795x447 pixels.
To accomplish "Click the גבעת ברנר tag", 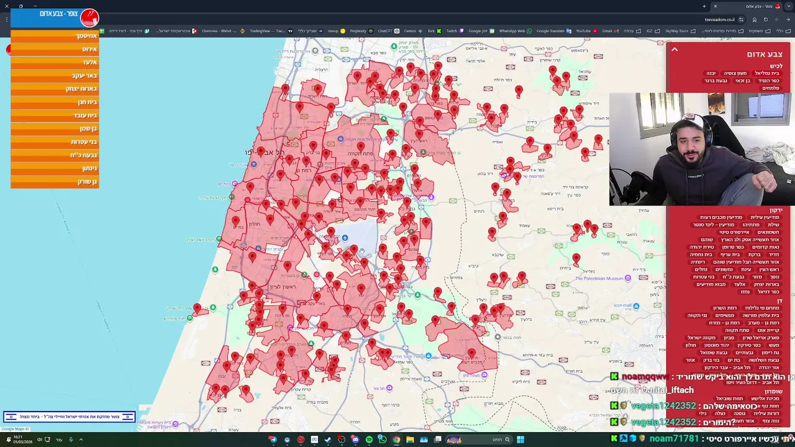I will [715, 81].
